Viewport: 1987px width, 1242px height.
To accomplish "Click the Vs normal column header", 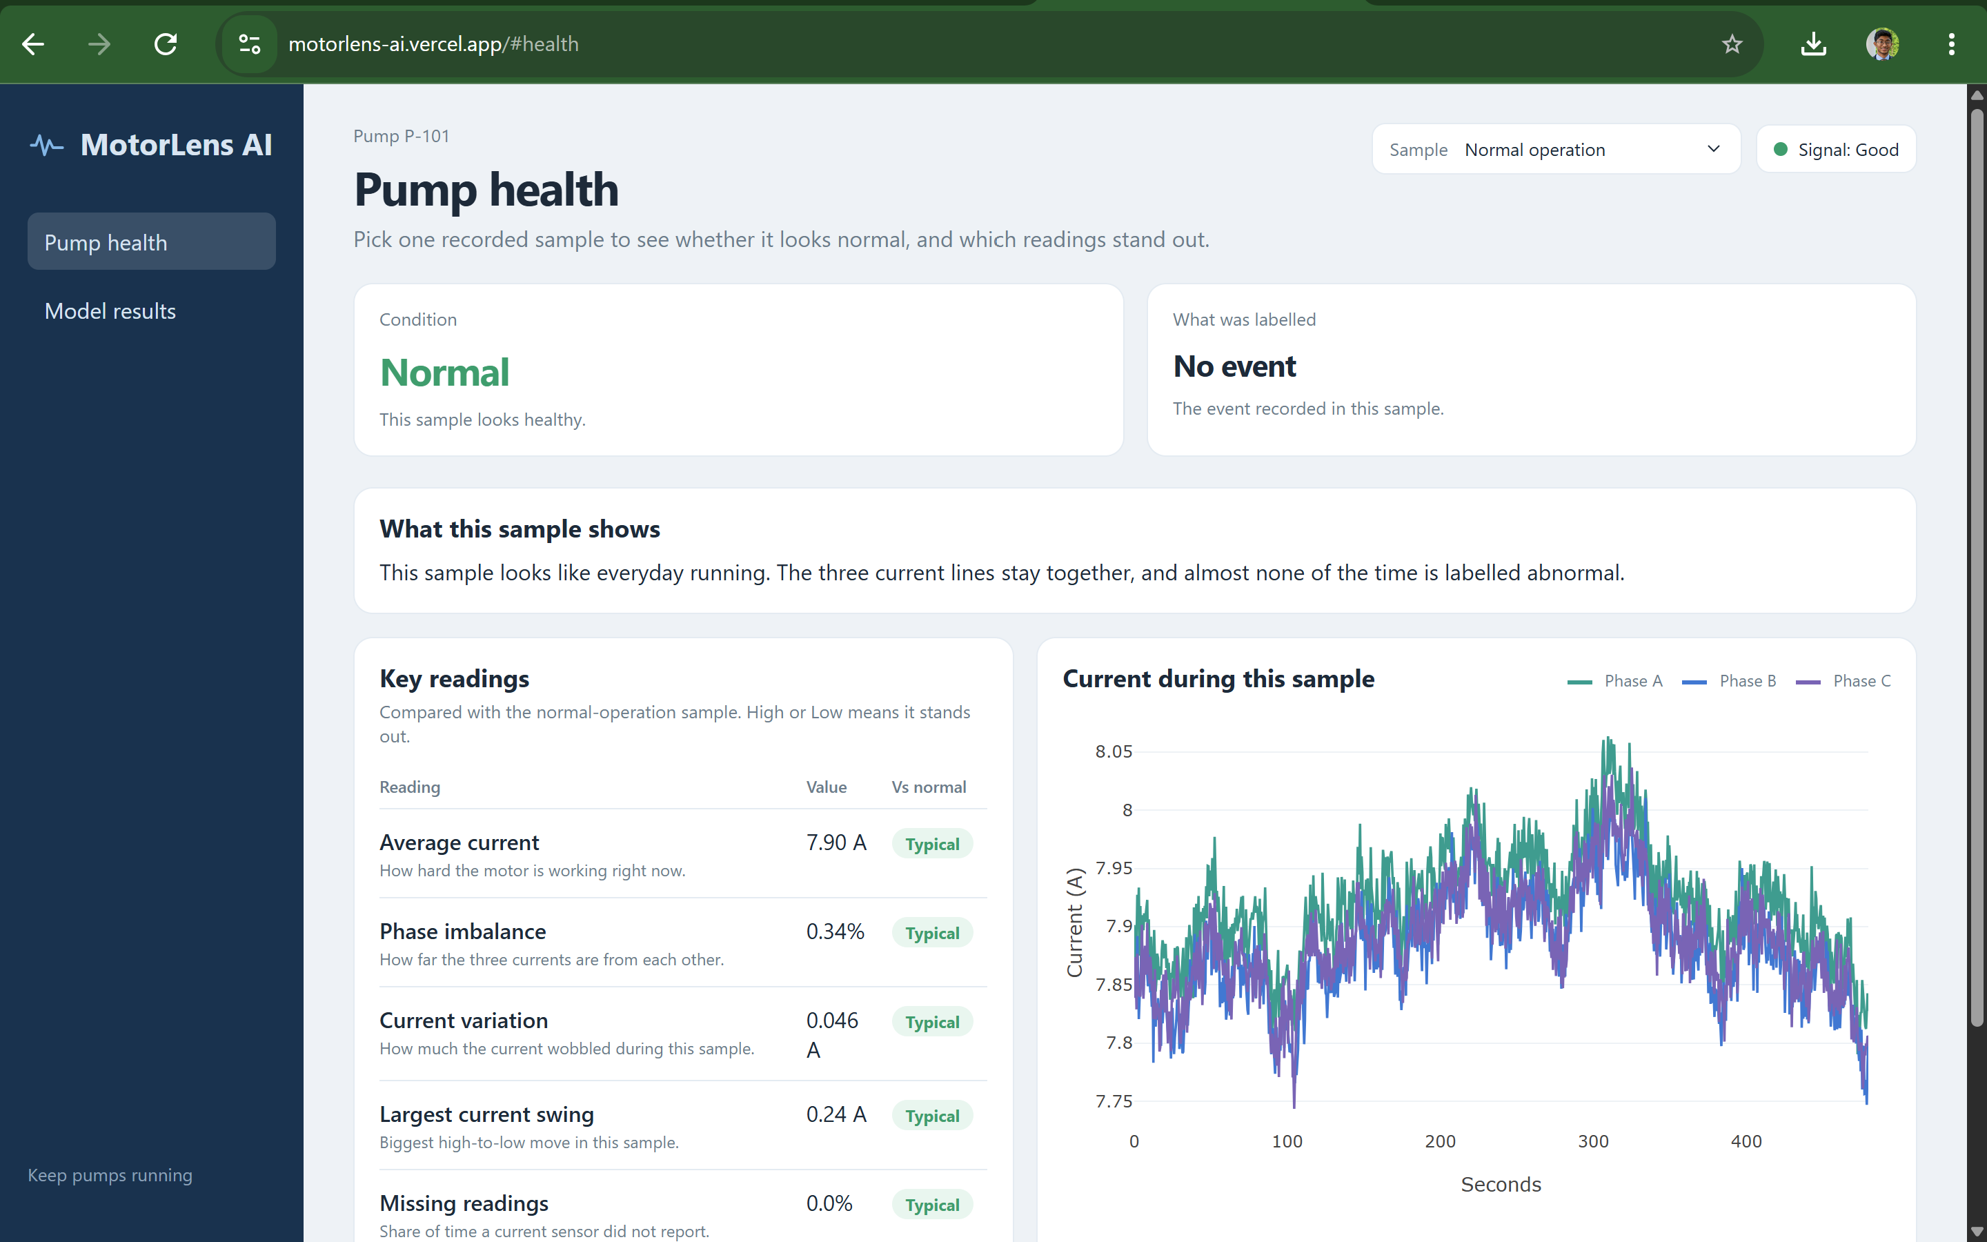I will click(929, 787).
